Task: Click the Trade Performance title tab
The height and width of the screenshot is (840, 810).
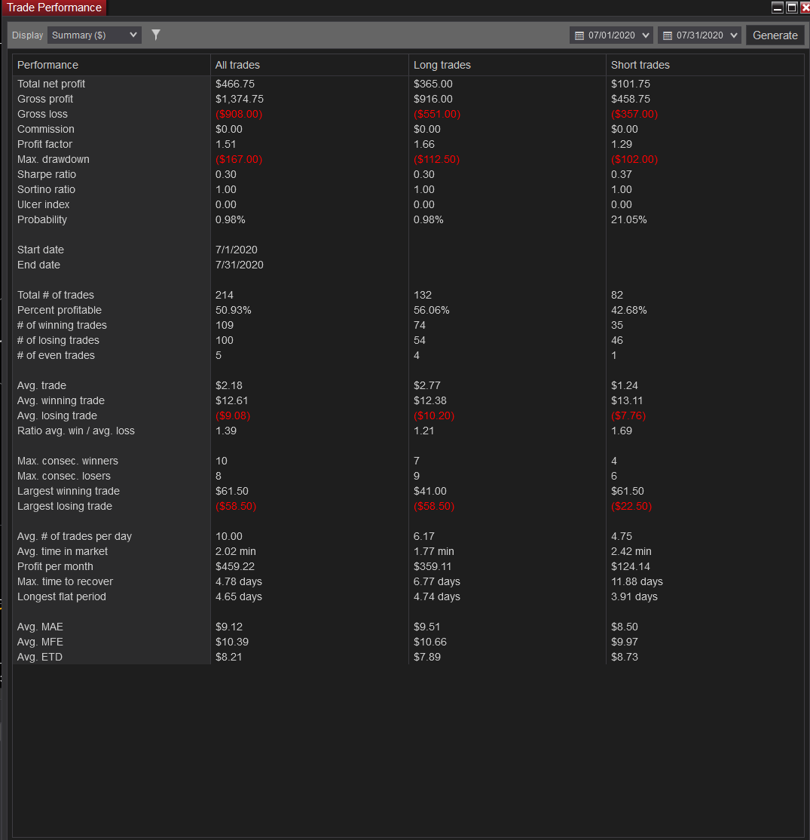Action: pos(54,8)
